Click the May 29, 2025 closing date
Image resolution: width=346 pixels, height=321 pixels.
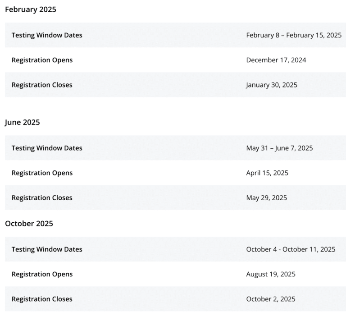[267, 198]
